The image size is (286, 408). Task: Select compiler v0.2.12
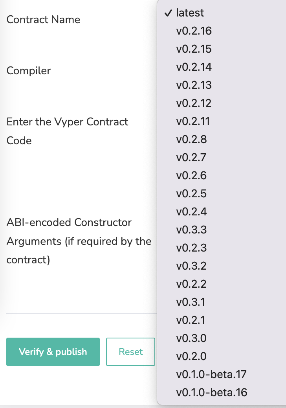(x=194, y=103)
